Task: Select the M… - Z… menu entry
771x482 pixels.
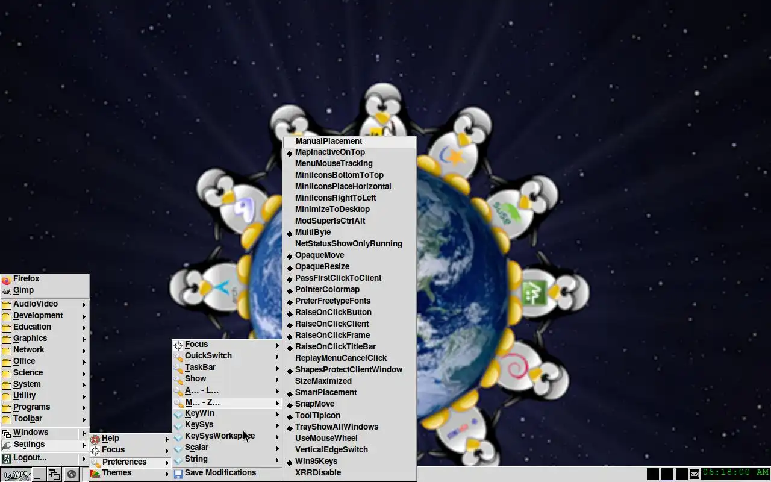Action: coord(226,402)
